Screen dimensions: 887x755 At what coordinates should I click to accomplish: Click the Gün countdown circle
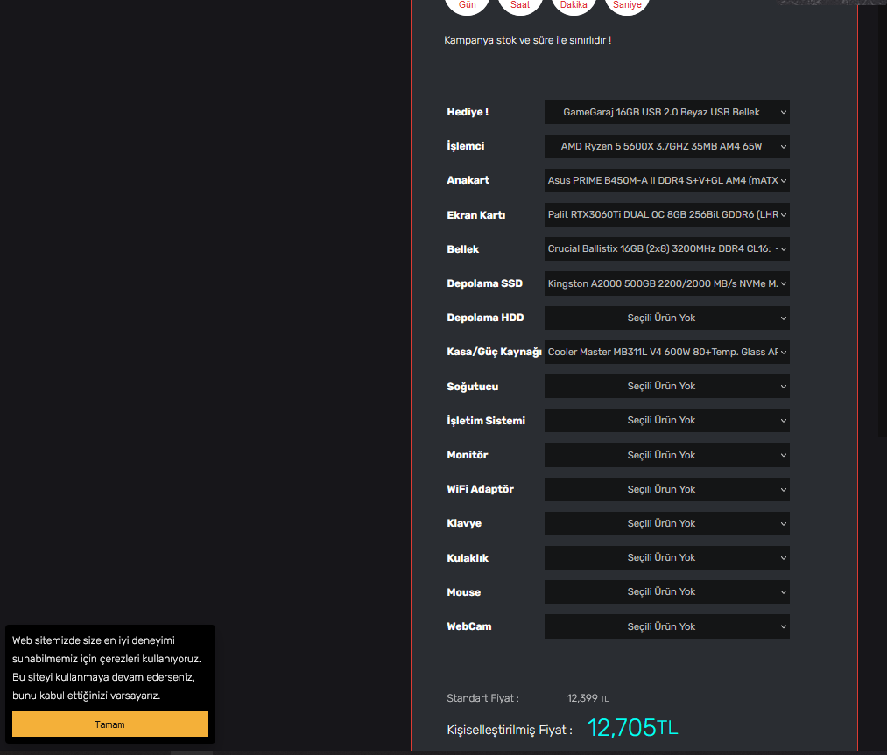click(x=468, y=4)
